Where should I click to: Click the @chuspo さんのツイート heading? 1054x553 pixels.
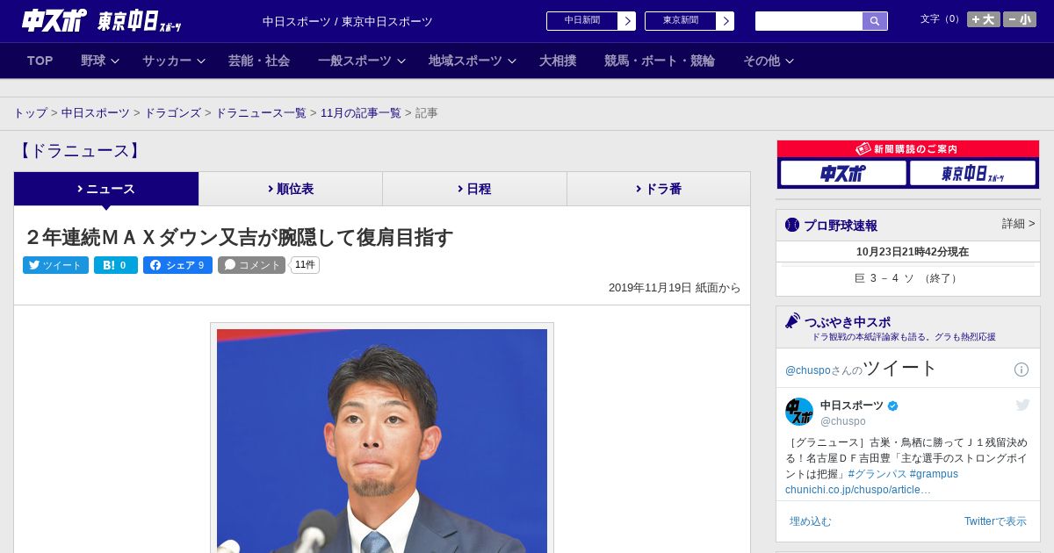coord(861,369)
